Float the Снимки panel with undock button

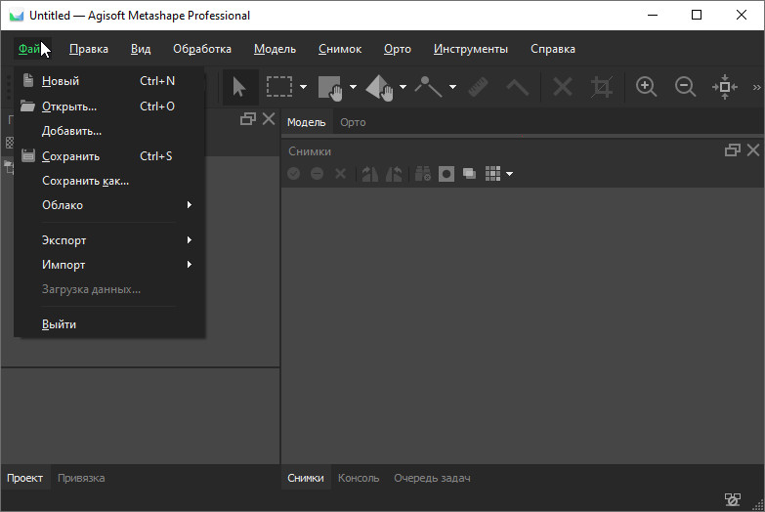coord(732,150)
